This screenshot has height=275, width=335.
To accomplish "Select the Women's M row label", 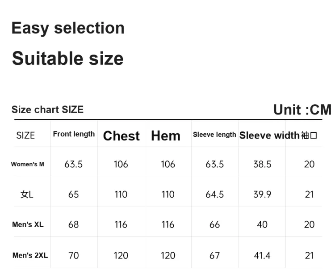I will (x=28, y=164).
